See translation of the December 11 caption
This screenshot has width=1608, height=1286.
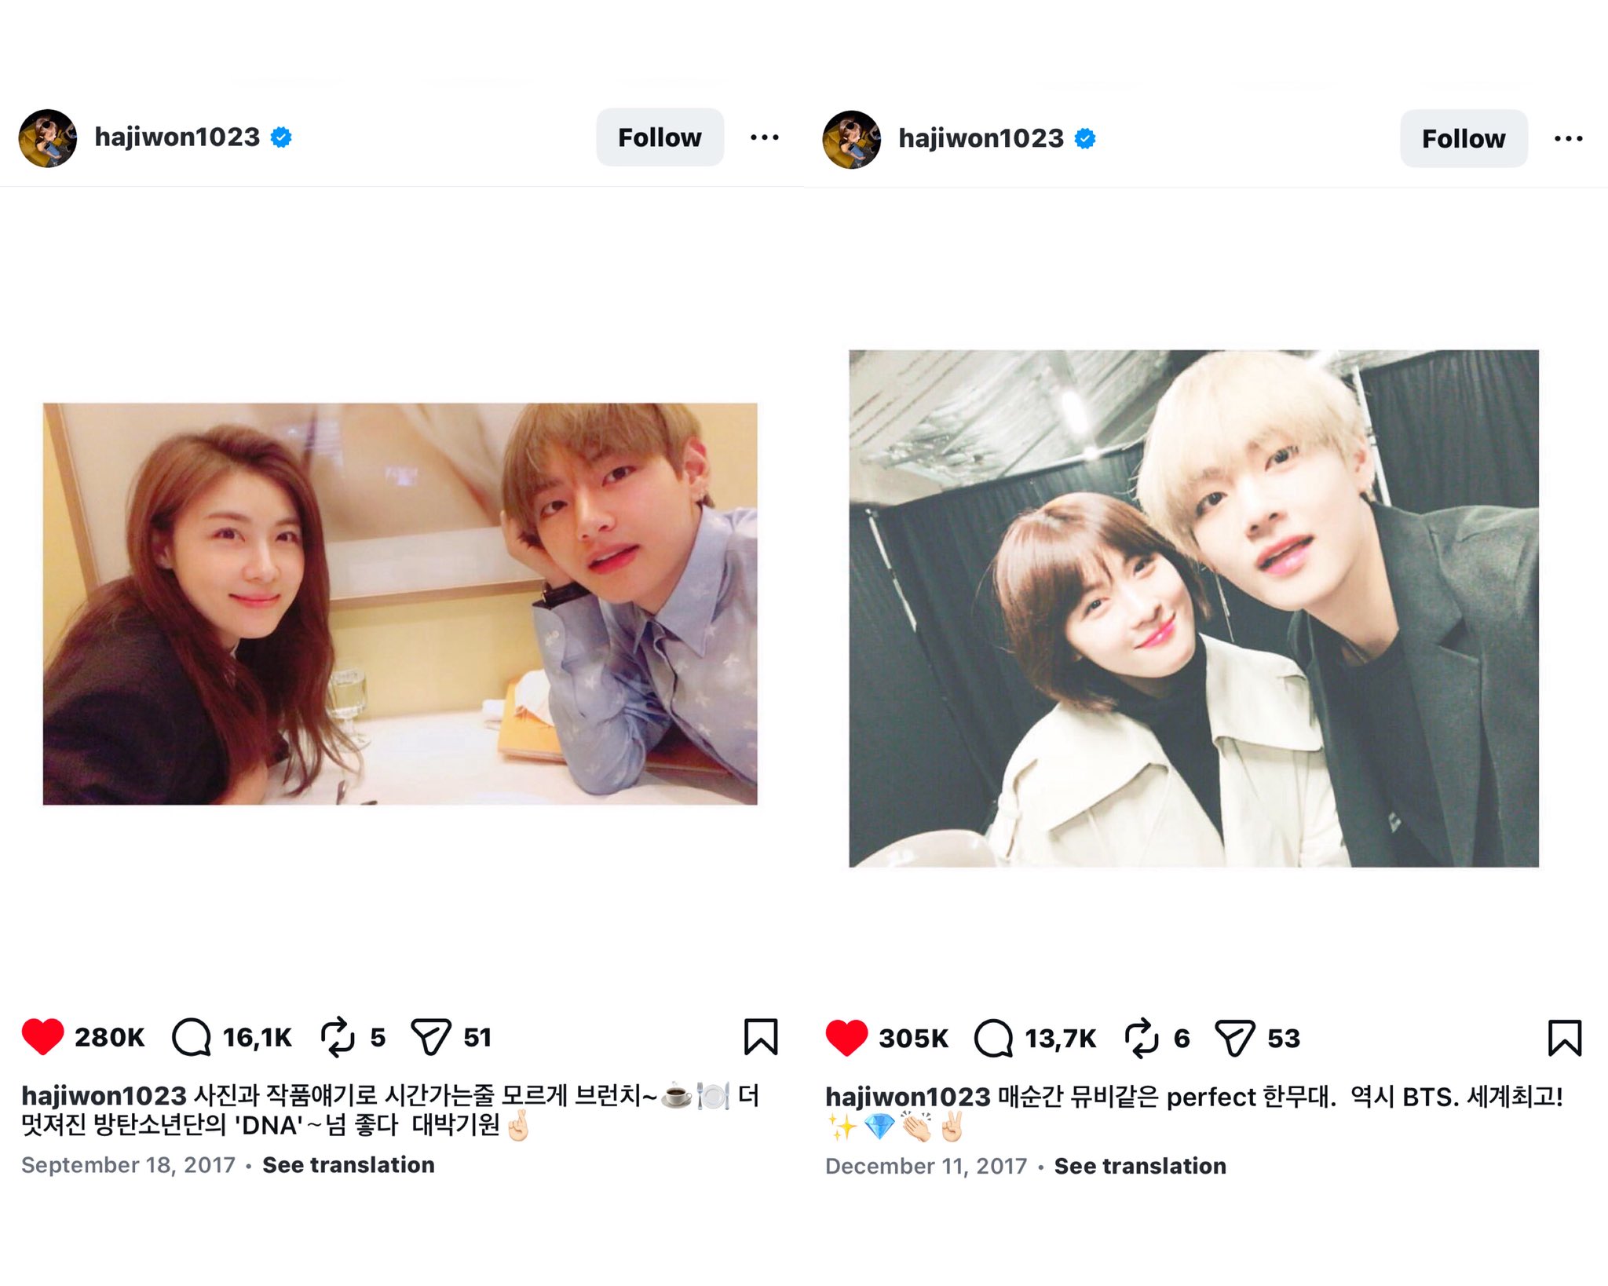click(x=1140, y=1166)
